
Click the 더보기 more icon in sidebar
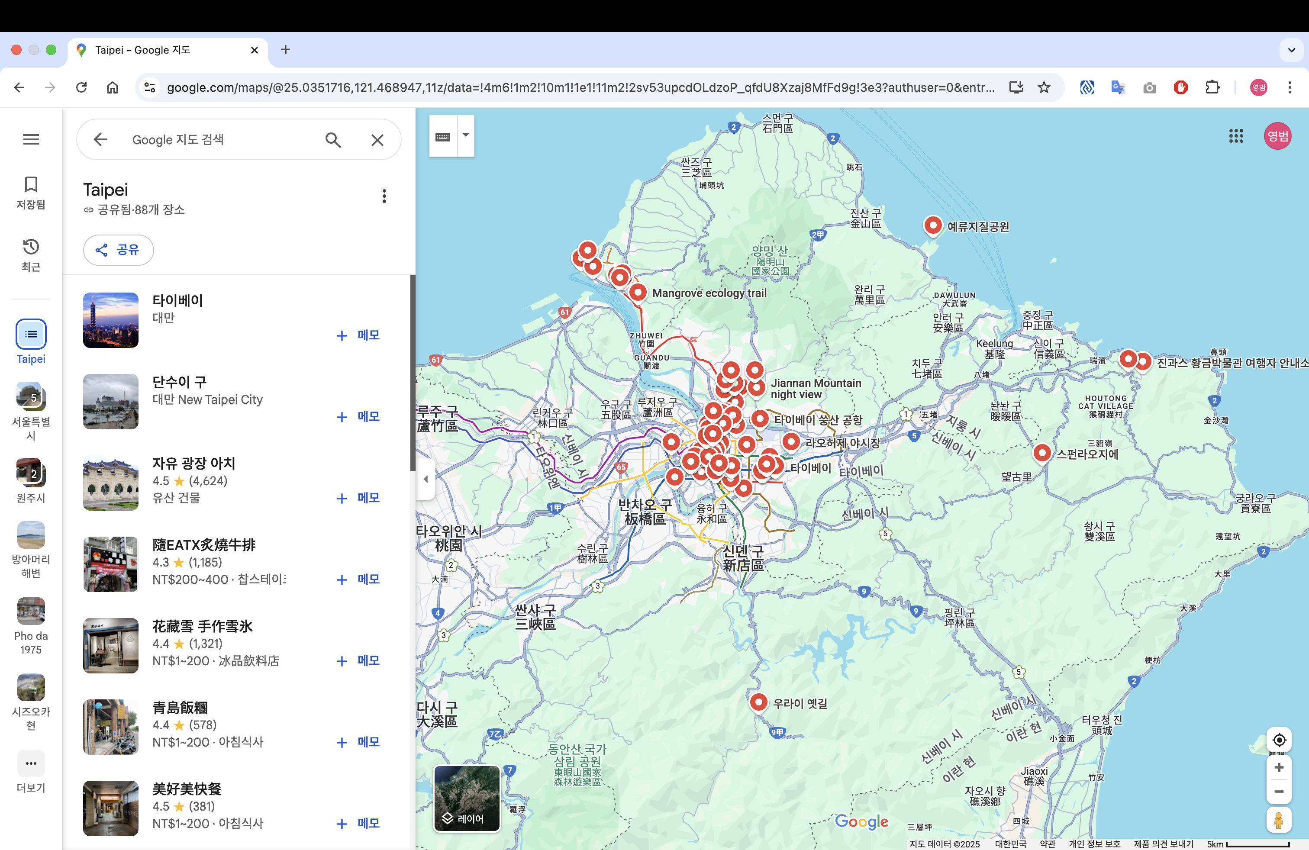pyautogui.click(x=31, y=763)
